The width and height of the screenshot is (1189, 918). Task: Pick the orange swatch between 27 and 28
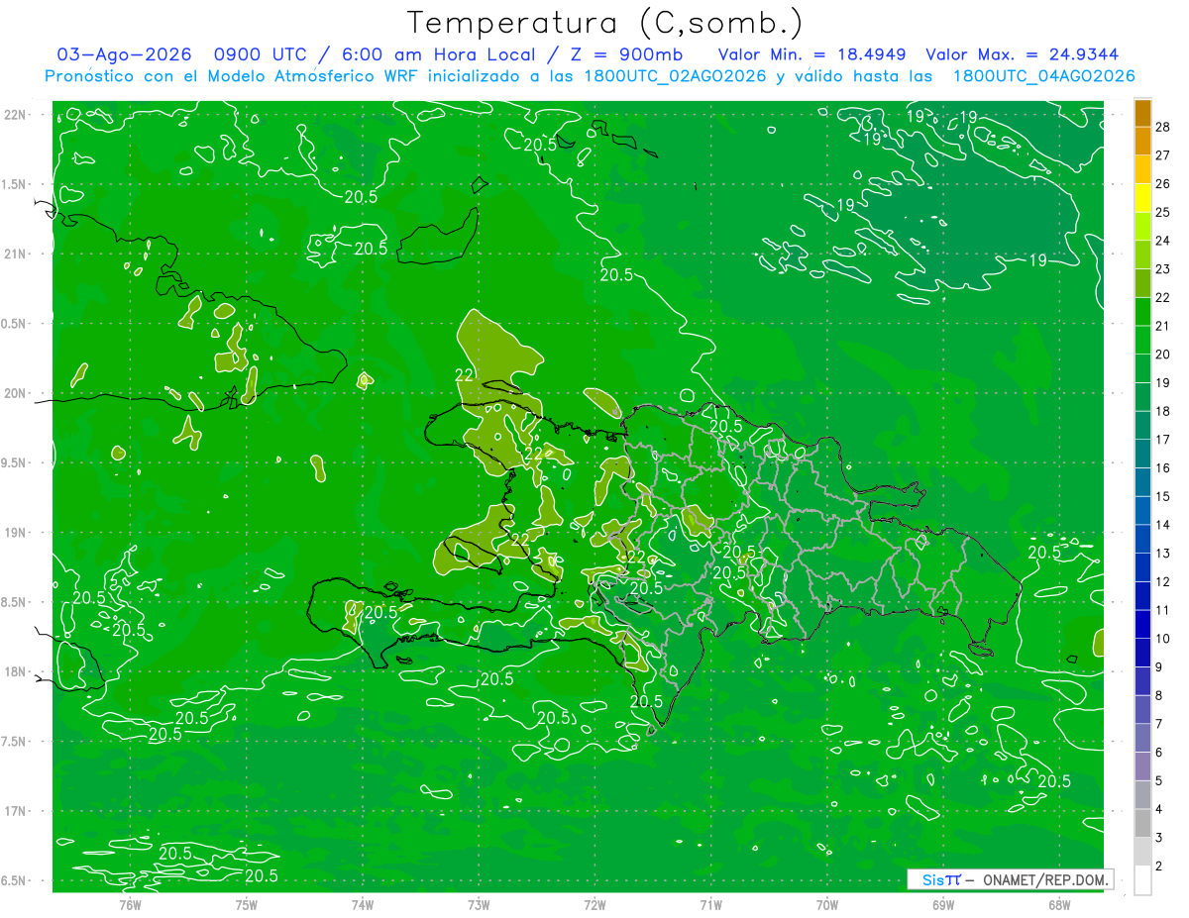[x=1142, y=141]
